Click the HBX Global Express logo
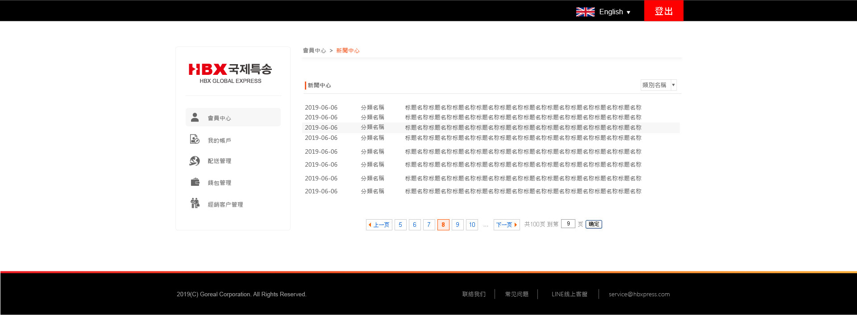Image resolution: width=857 pixels, height=315 pixels. tap(230, 73)
